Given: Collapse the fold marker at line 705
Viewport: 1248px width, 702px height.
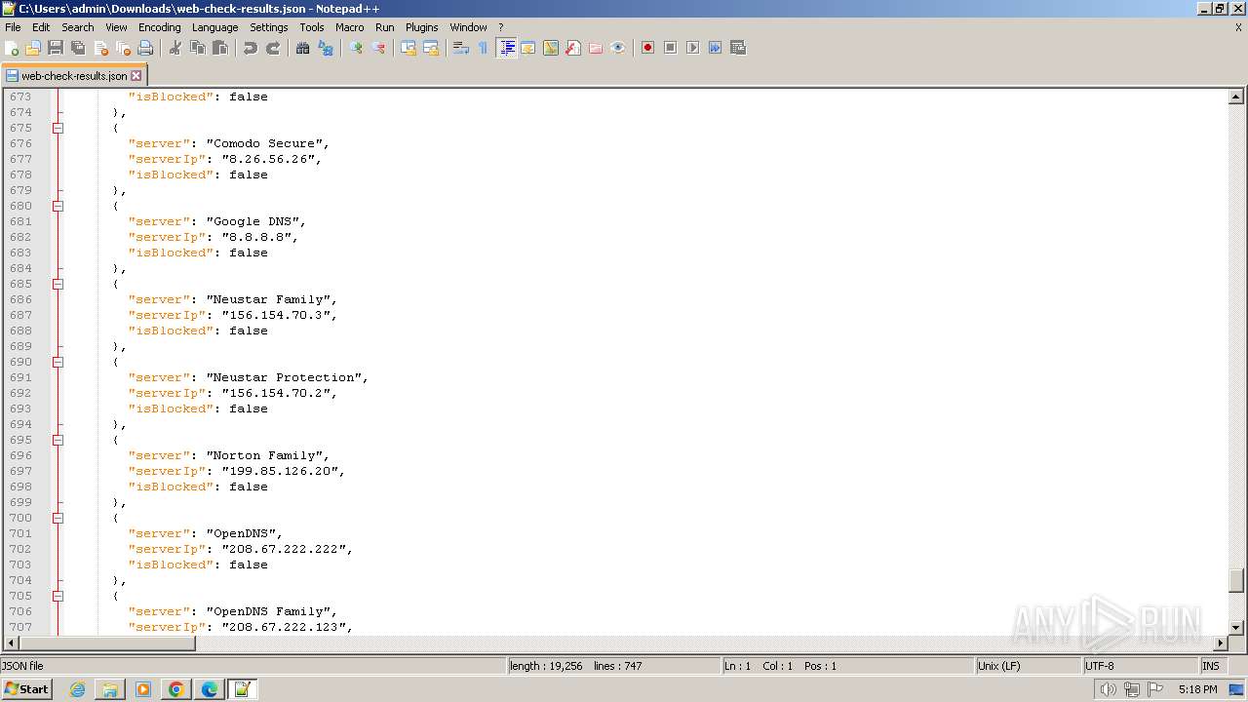Looking at the screenshot, I should click(x=58, y=596).
